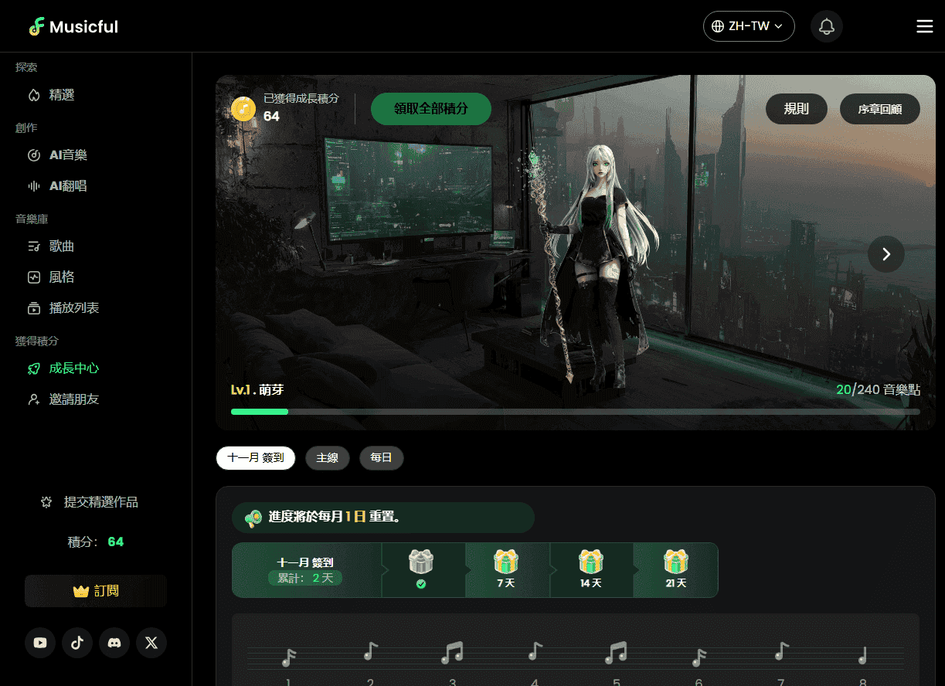This screenshot has width=945, height=686.
Task: Click the YouTube social icon
Action: point(40,642)
